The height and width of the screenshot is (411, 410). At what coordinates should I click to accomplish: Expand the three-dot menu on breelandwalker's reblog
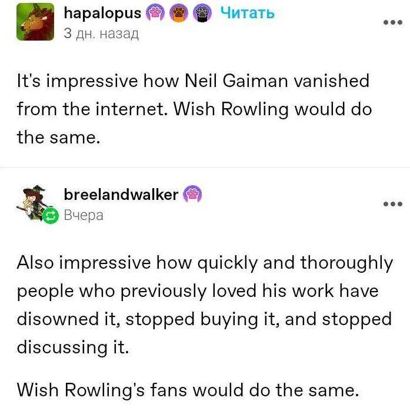[x=392, y=204]
